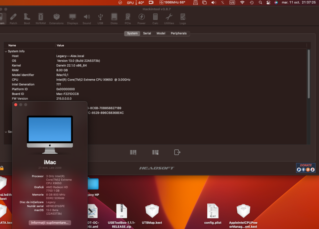The image size is (319, 229).
Task: Collapse the System Info tree group
Action: tap(6, 51)
